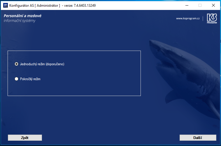Click the Další button
Image resolution: width=221 pixels, height=146 pixels.
198,138
